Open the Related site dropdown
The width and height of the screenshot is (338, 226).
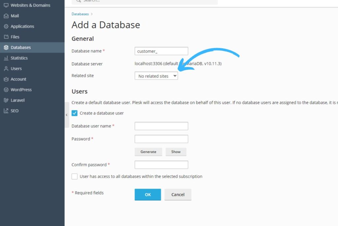click(156, 76)
